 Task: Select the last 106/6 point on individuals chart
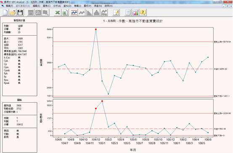coord(208,57)
